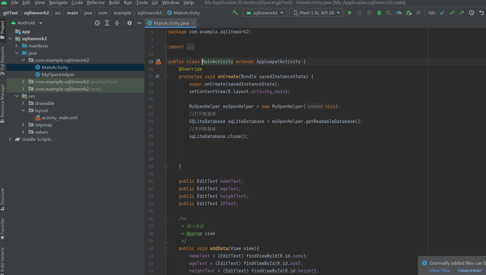Click the select opened file target icon

tap(97, 23)
